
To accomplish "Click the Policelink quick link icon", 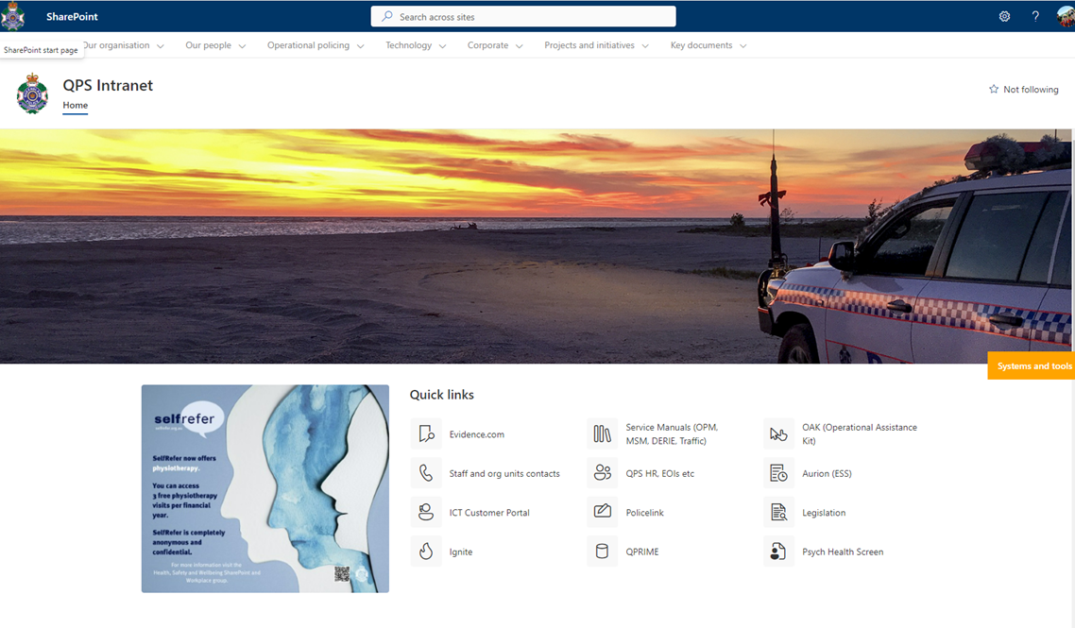I will tap(603, 512).
